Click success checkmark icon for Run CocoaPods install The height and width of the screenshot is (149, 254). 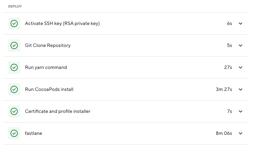coord(14,89)
